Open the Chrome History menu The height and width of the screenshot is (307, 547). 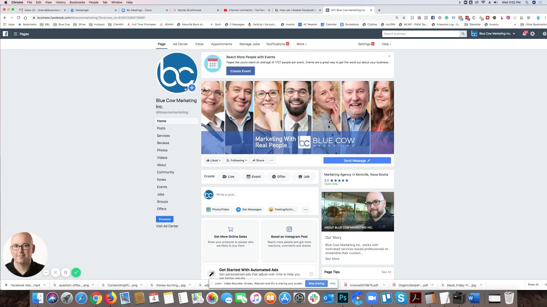(x=61, y=2)
